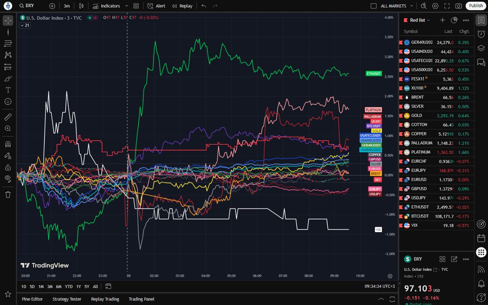Select GOLD row in watchlist
The height and width of the screenshot is (305, 488).
[x=436, y=115]
